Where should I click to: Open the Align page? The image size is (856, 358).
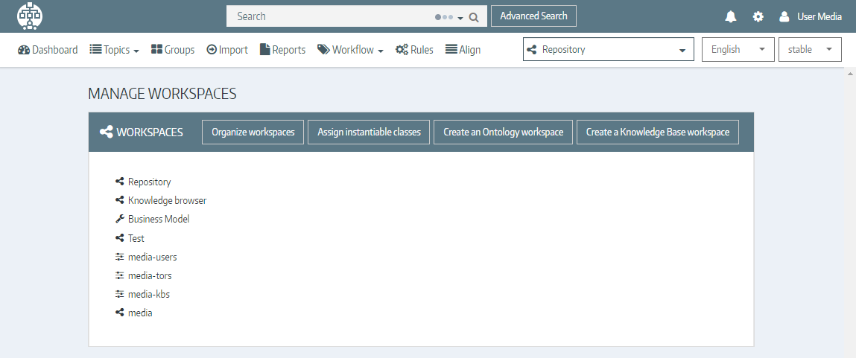pyautogui.click(x=463, y=50)
